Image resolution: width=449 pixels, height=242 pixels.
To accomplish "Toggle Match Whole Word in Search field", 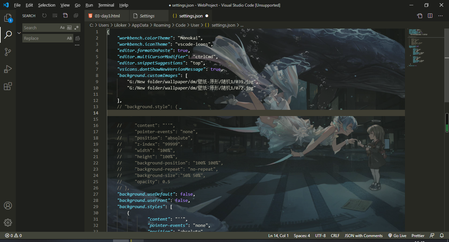I will point(69,28).
